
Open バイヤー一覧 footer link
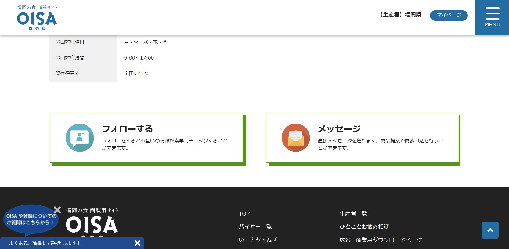(x=255, y=227)
